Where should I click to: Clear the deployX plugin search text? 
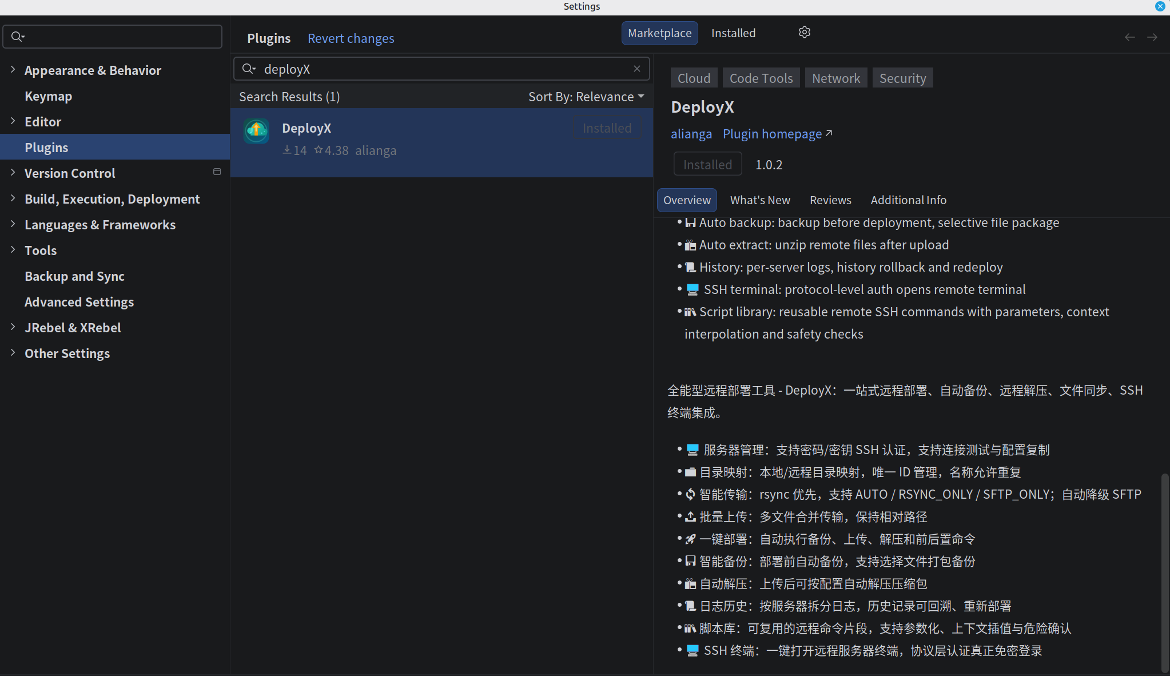(637, 69)
